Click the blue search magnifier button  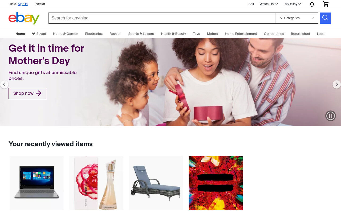coord(325,18)
